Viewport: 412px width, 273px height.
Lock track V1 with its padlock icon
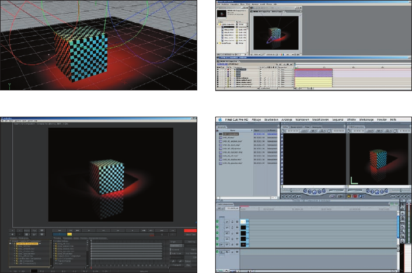click(x=232, y=244)
